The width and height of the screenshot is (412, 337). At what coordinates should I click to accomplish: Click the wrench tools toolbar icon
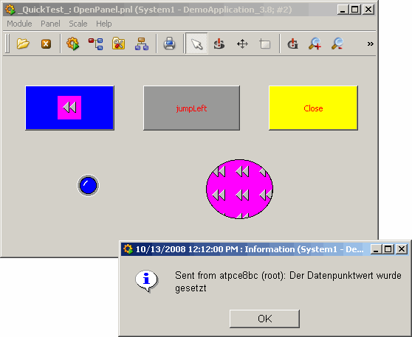[x=118, y=44]
